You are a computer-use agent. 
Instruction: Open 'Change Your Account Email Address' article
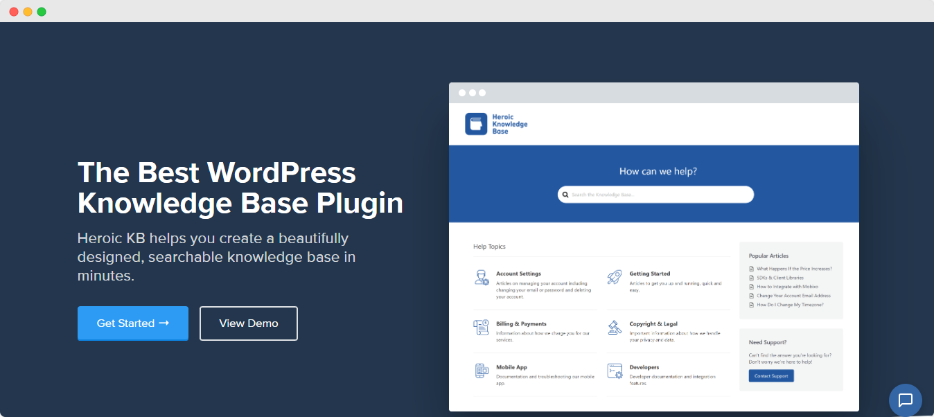[793, 296]
